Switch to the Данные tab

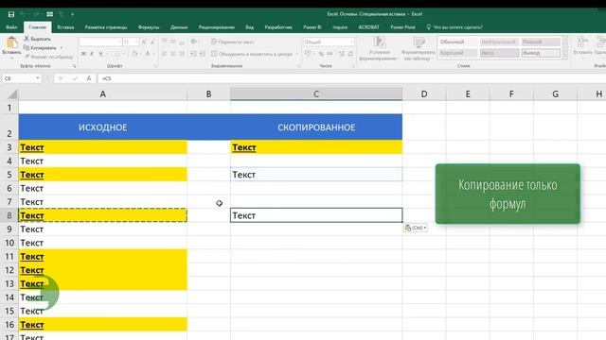pos(179,27)
